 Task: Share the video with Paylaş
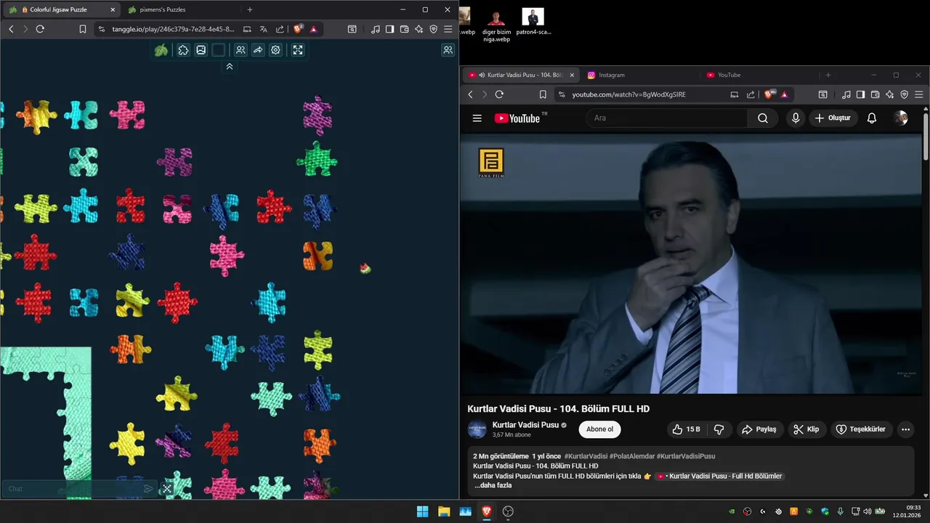pos(759,429)
